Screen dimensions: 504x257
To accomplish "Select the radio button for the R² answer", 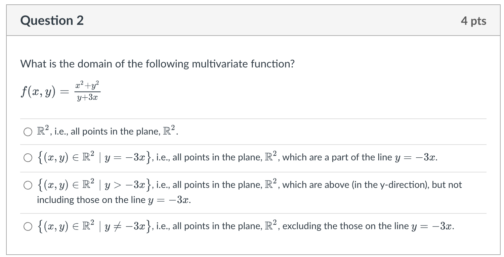I will tap(28, 132).
